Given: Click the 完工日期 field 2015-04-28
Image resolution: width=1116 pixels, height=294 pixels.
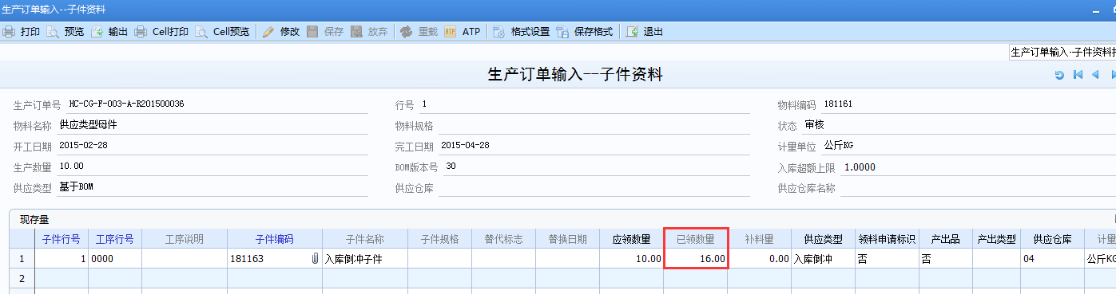Looking at the screenshot, I should (x=594, y=146).
